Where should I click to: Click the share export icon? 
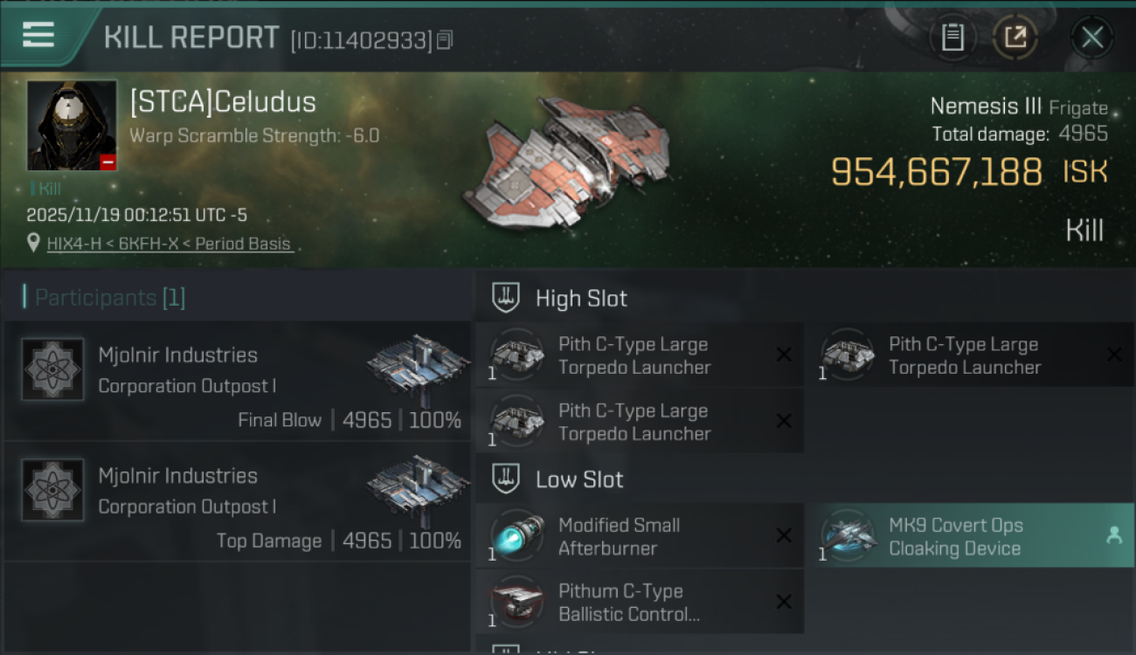pos(1015,38)
